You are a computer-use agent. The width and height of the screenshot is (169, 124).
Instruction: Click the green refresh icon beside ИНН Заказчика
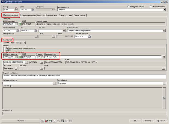pos(20,24)
